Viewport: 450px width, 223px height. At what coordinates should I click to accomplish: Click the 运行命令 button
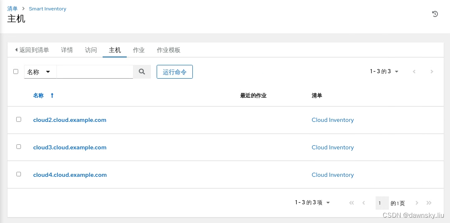click(x=175, y=72)
